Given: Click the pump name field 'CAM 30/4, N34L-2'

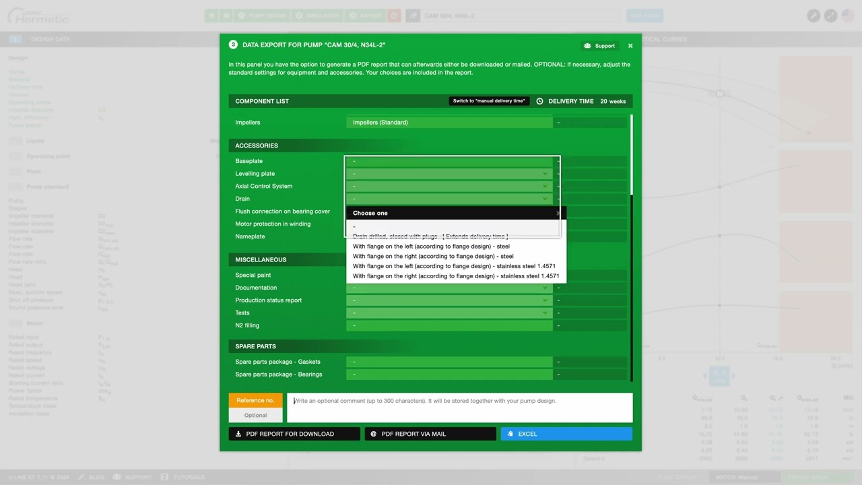Looking at the screenshot, I should tap(521, 15).
